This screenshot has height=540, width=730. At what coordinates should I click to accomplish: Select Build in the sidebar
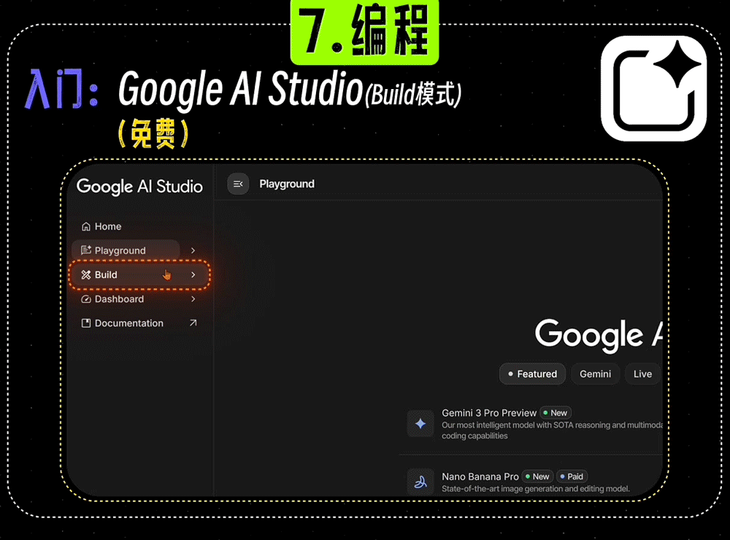point(139,274)
